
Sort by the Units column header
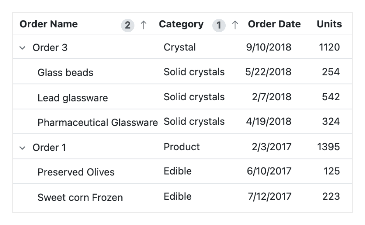tap(329, 24)
